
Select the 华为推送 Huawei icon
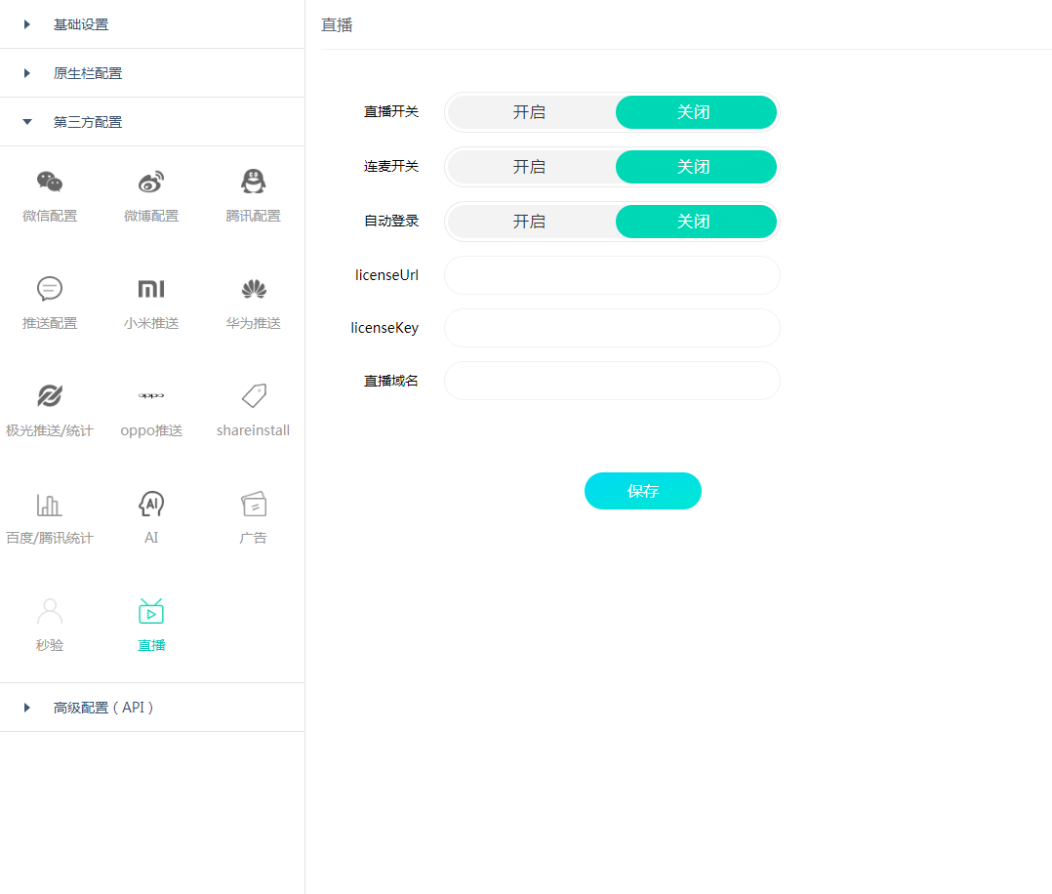(x=254, y=289)
